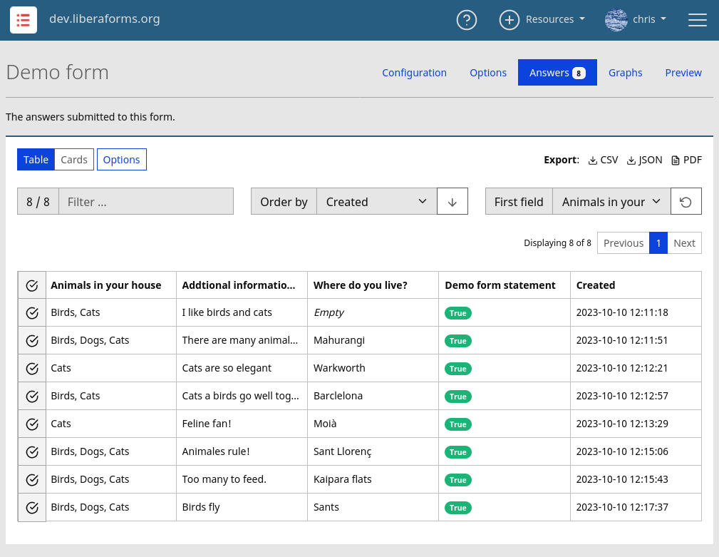The image size is (719, 557).
Task: Click the Demo form title
Action: [57, 73]
